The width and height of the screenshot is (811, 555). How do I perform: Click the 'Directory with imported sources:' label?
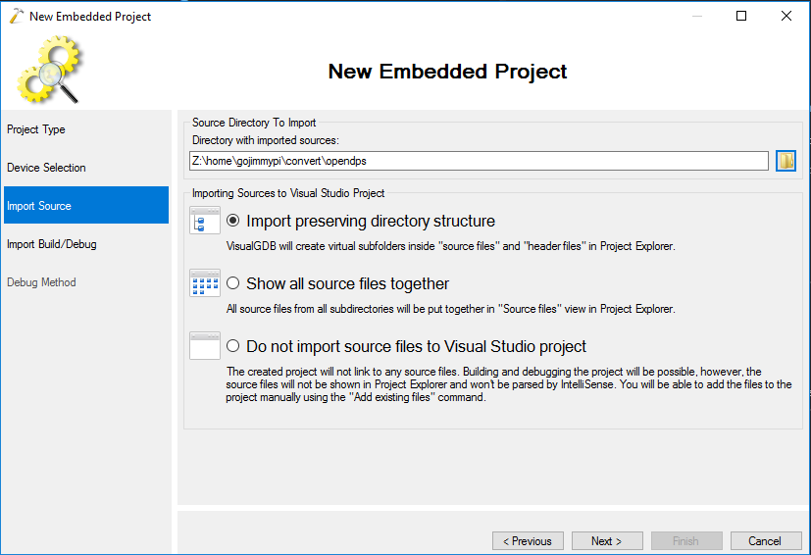pyautogui.click(x=266, y=140)
